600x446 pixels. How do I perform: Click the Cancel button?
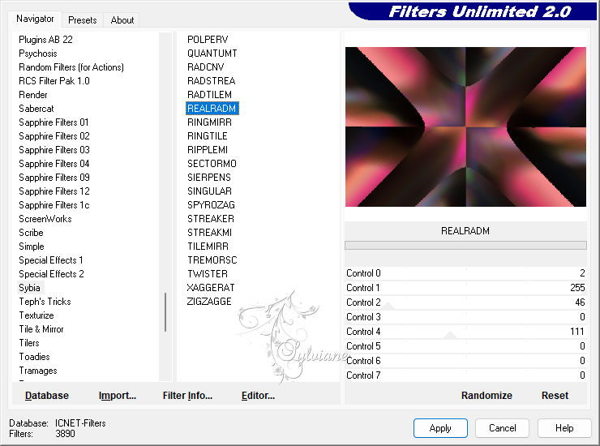coord(502,427)
